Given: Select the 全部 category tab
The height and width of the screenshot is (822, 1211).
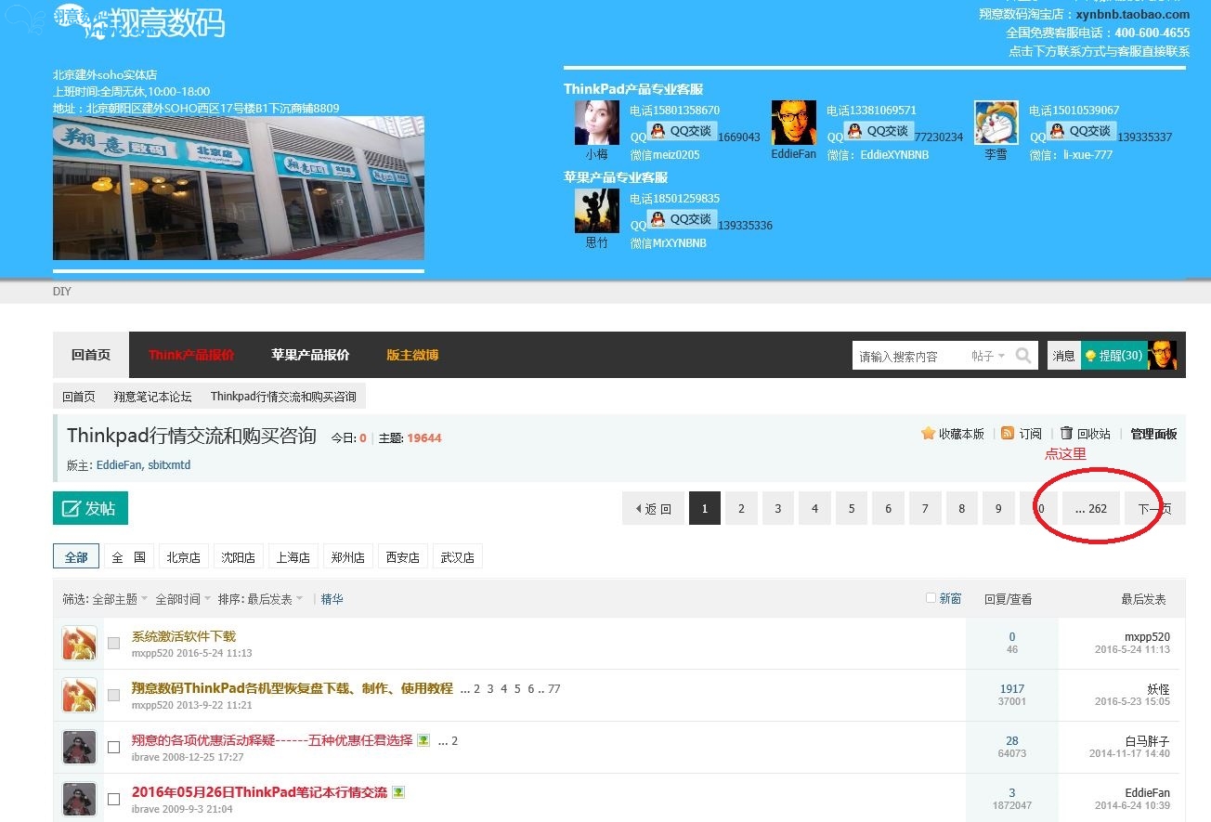Looking at the screenshot, I should click(76, 557).
